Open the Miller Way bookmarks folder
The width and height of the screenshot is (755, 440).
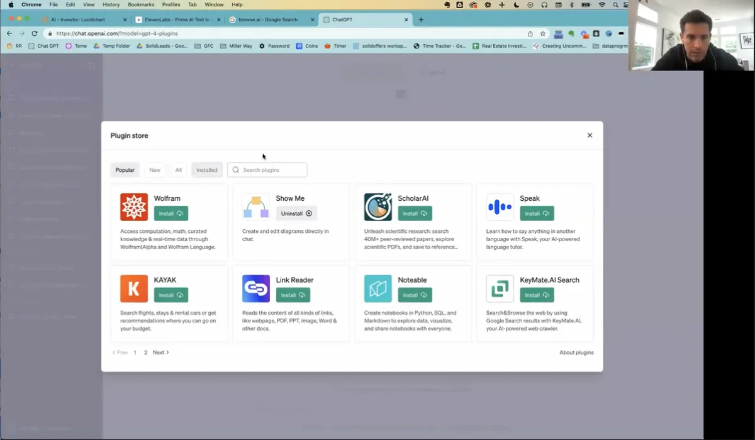click(236, 46)
